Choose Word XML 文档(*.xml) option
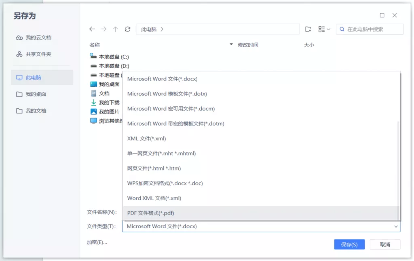414x261 pixels. coord(260,198)
